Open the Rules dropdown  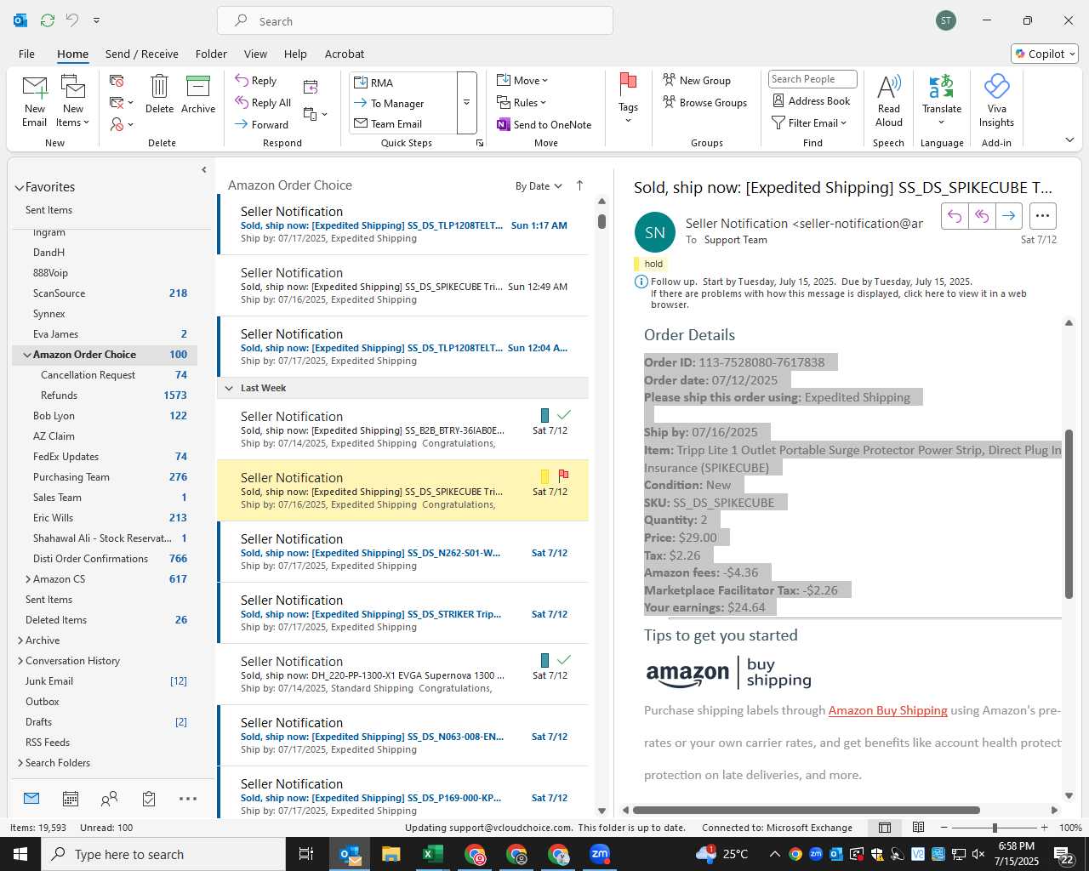click(x=522, y=102)
